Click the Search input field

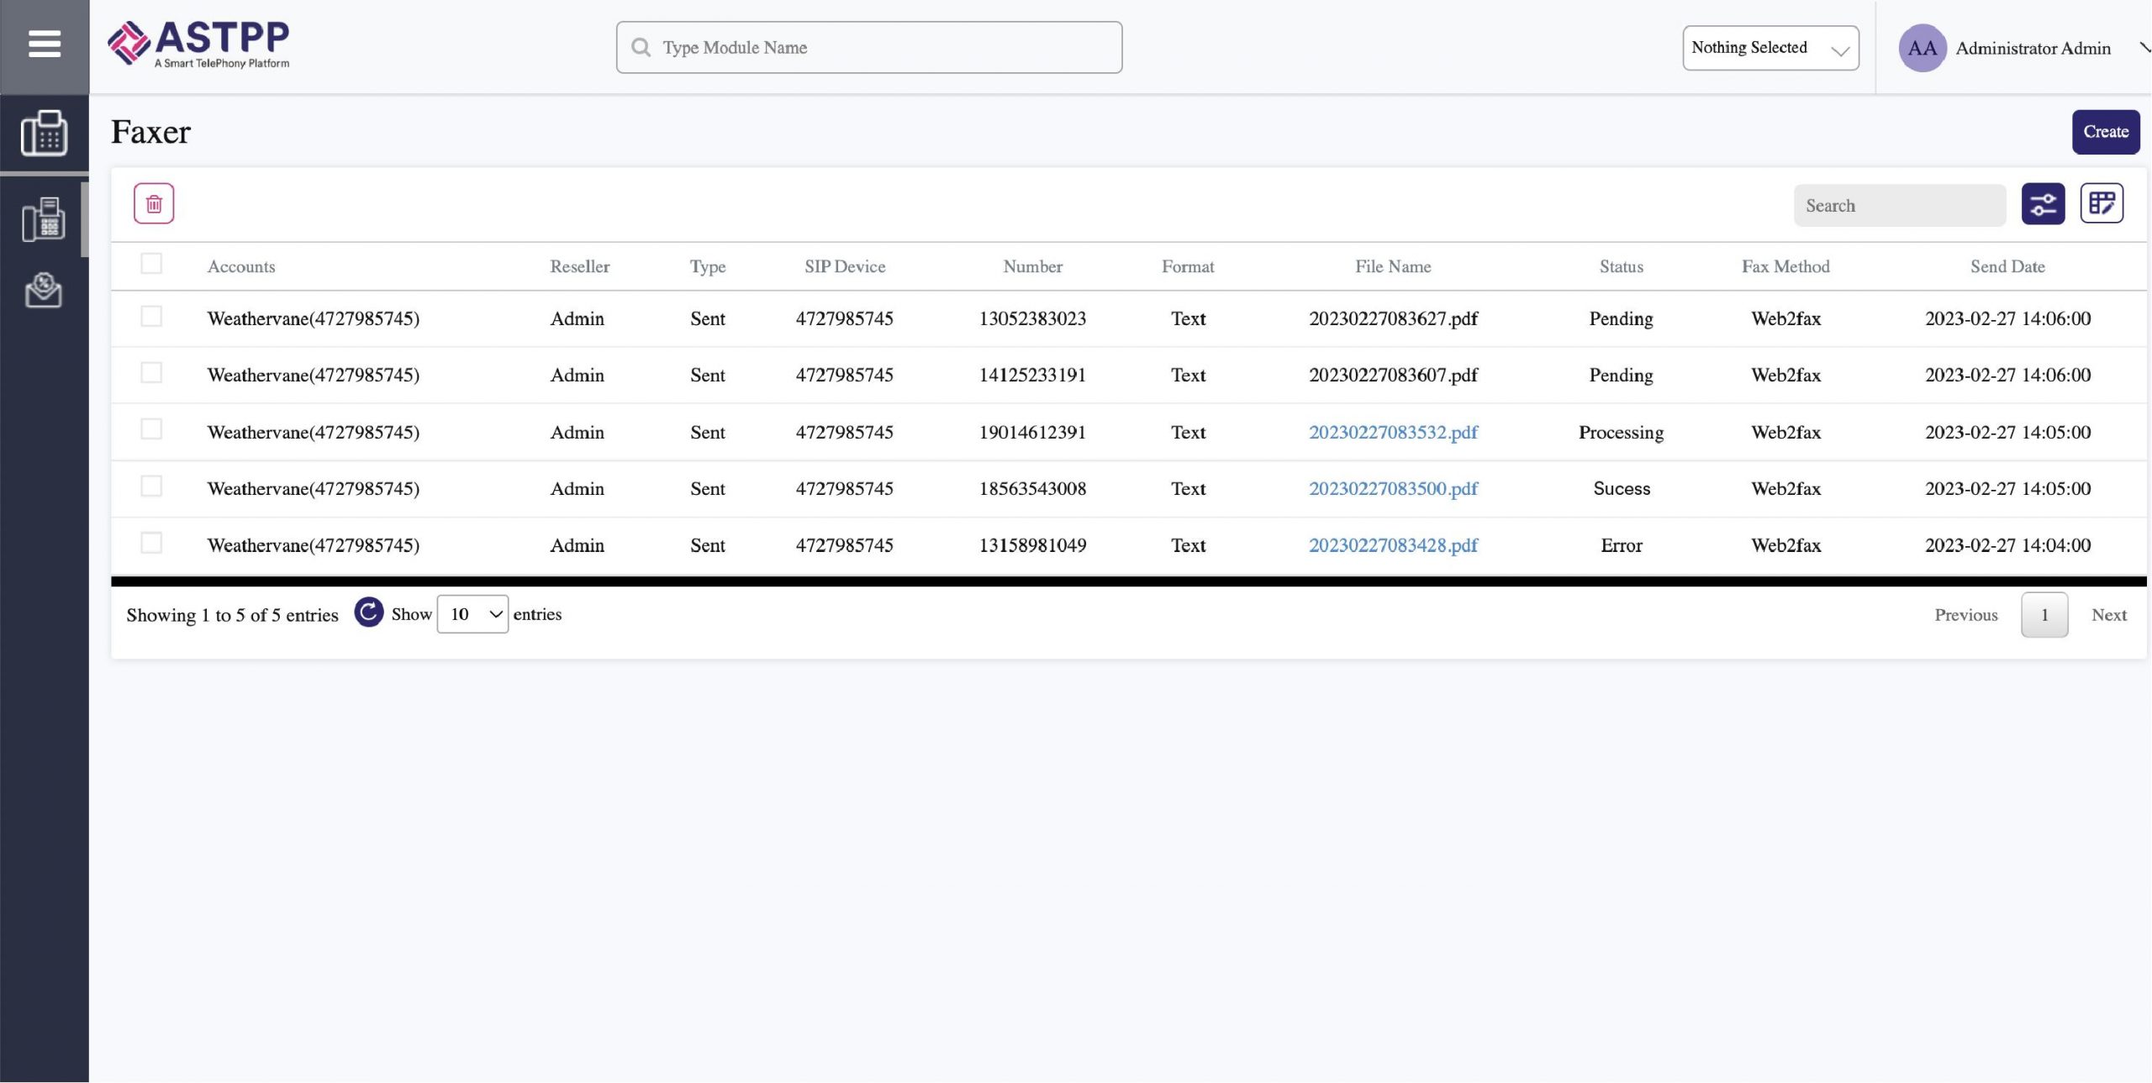point(1899,204)
